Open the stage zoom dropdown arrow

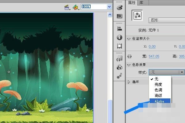pyautogui.click(x=109, y=7)
